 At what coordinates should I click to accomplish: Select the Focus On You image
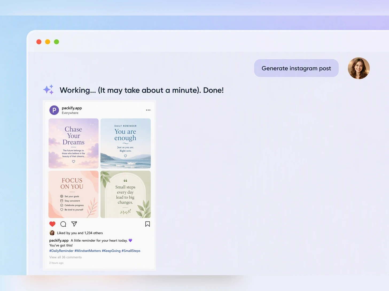[x=73, y=194]
